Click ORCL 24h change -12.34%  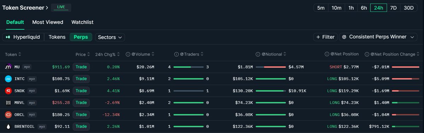[111, 115]
